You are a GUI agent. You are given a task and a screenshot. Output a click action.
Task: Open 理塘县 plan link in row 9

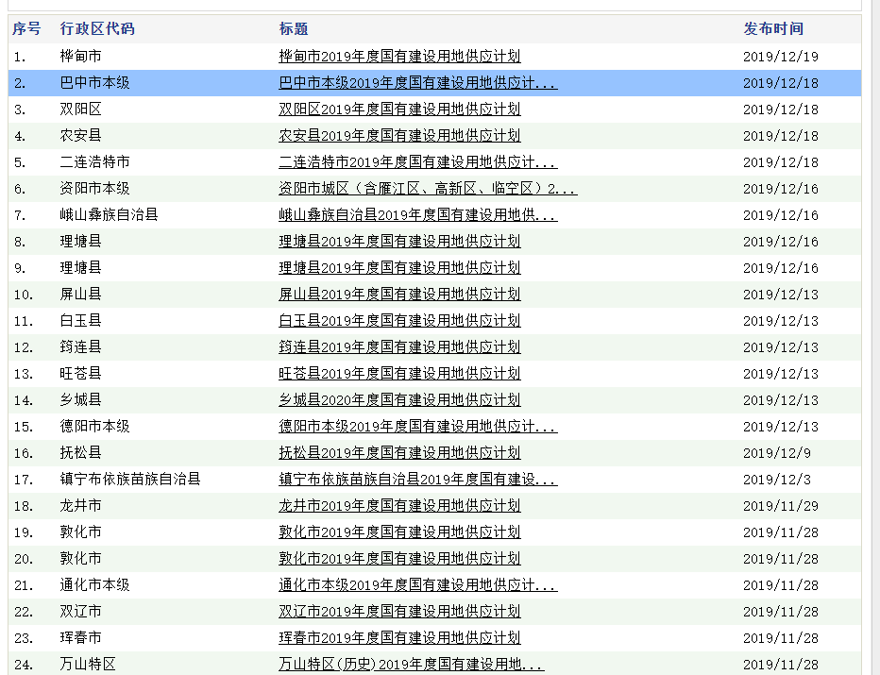pos(399,268)
